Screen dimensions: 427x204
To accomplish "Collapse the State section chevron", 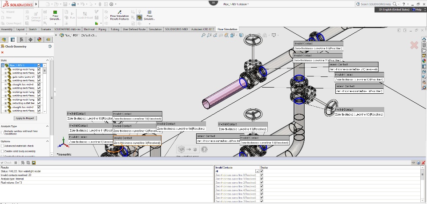I will tap(47, 60).
